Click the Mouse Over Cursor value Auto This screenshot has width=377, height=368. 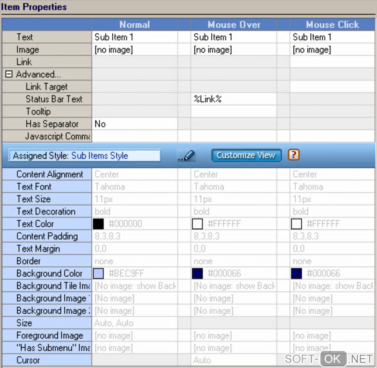click(x=234, y=360)
